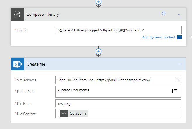Screen dimensions: 192x129
Task: Click the Compose action curly braces icon
Action: (17, 14)
